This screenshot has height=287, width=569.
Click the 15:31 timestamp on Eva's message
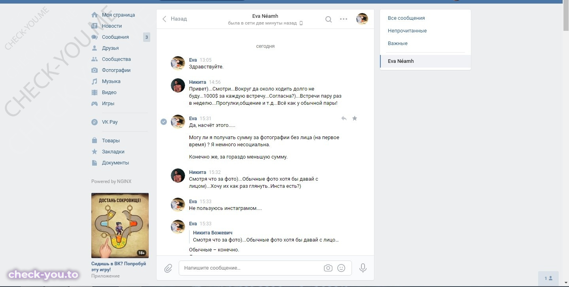(x=205, y=119)
